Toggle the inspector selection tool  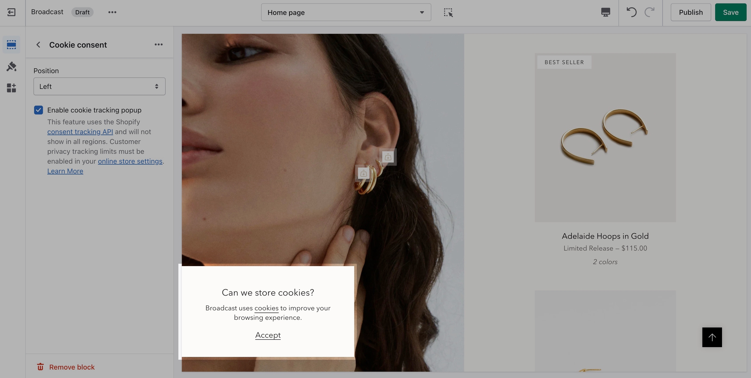click(x=448, y=12)
